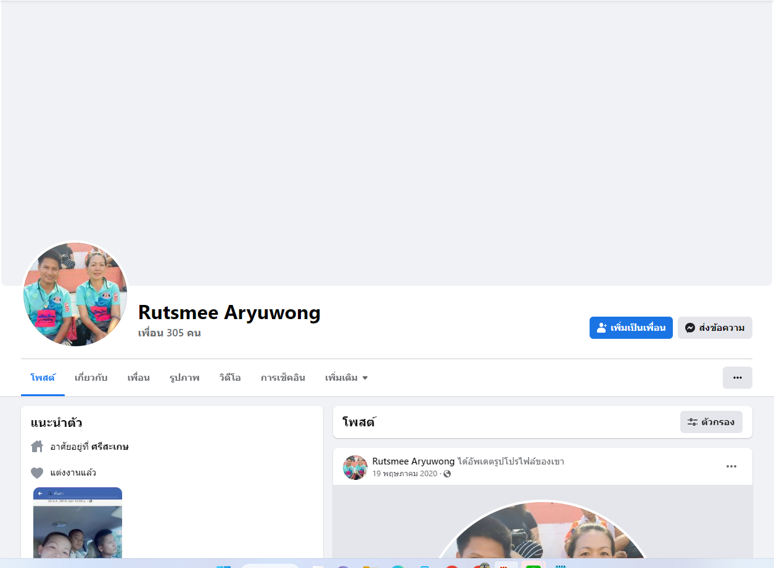This screenshot has height=568, width=774.
Task: Open the วิดีโอ (Videos) tab
Action: (230, 378)
